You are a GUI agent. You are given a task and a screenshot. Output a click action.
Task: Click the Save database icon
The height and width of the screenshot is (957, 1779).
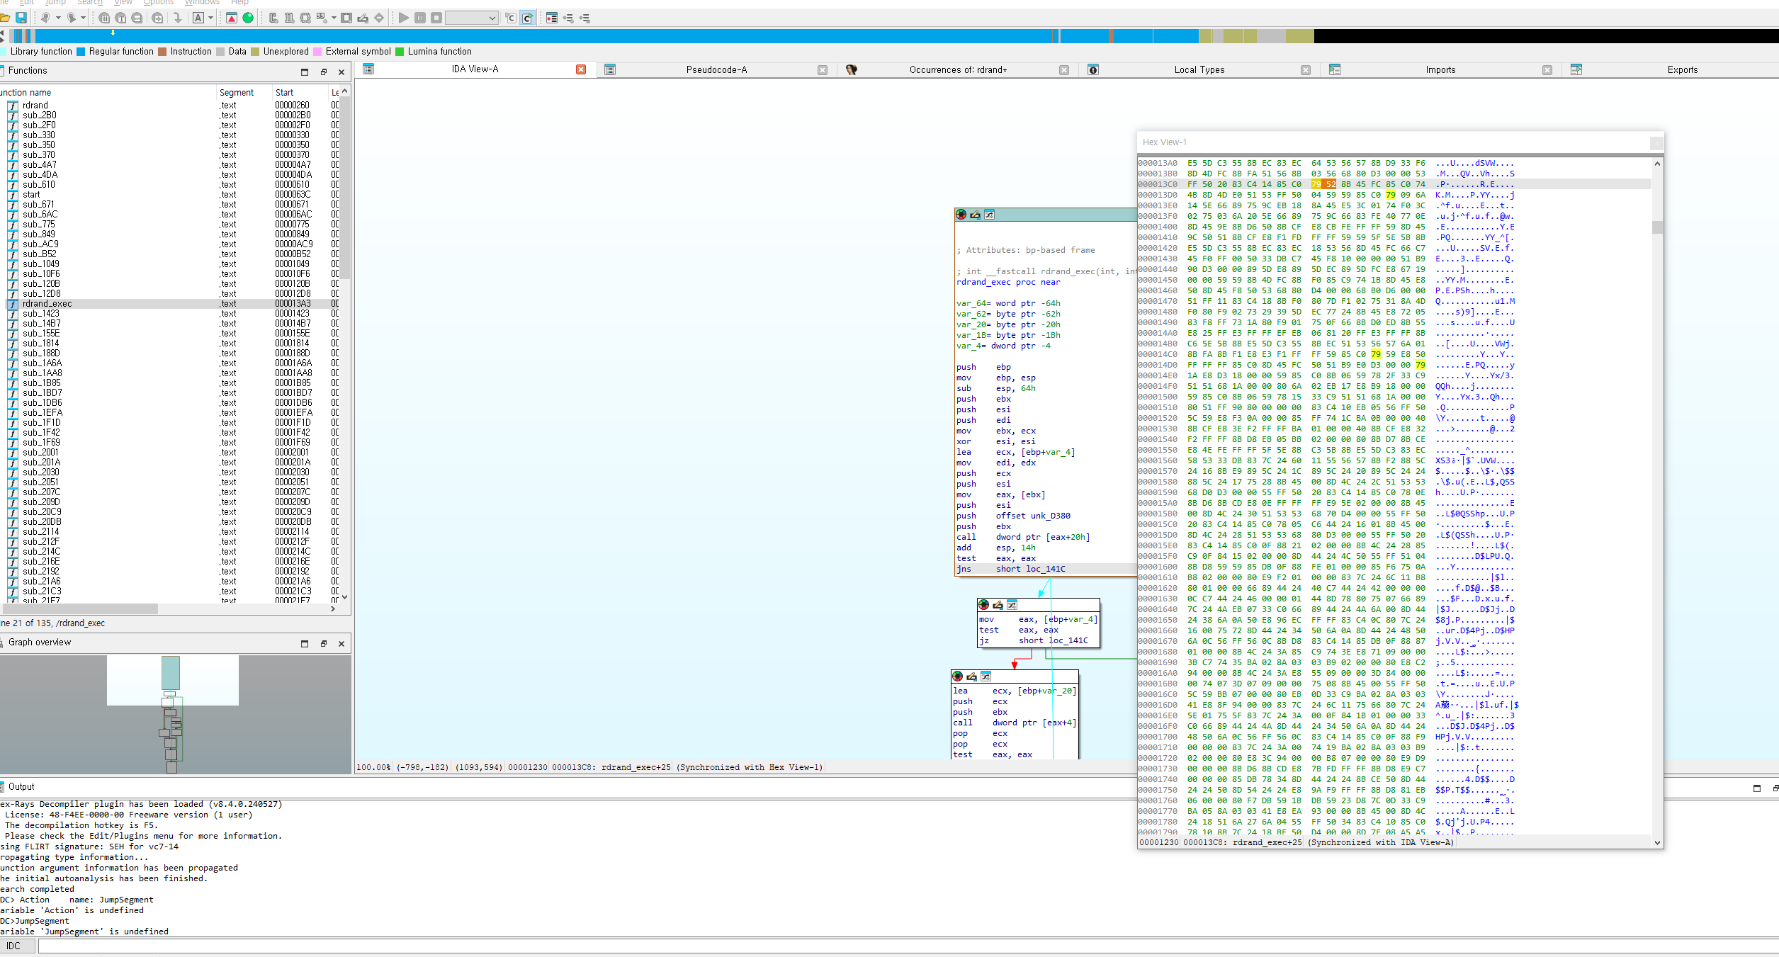(21, 18)
